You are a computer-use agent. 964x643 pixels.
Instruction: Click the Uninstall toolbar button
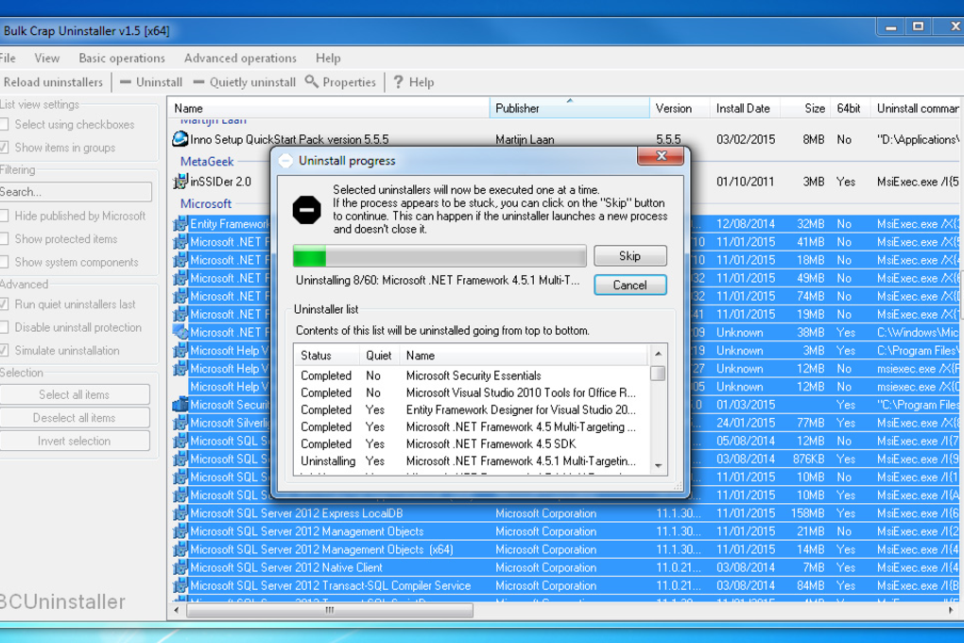tap(151, 82)
